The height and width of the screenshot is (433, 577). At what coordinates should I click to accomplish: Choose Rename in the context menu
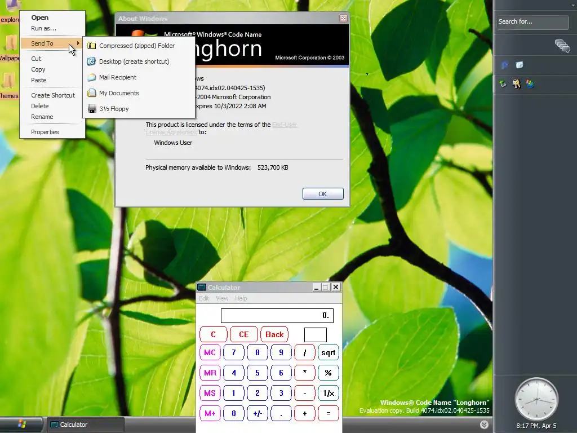[42, 117]
